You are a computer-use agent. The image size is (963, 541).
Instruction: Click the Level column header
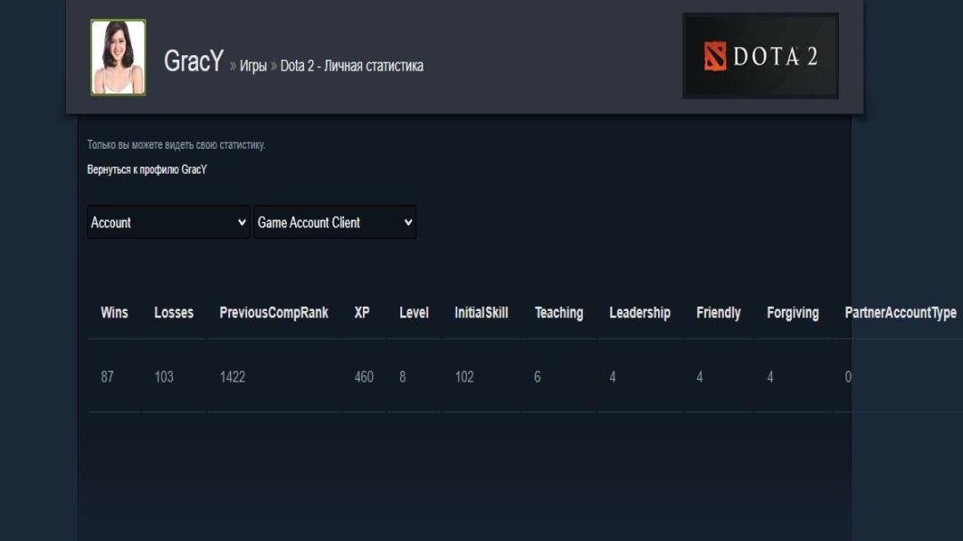coord(414,313)
